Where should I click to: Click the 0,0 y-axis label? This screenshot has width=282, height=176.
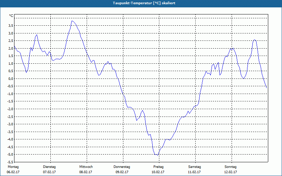coord(11,78)
